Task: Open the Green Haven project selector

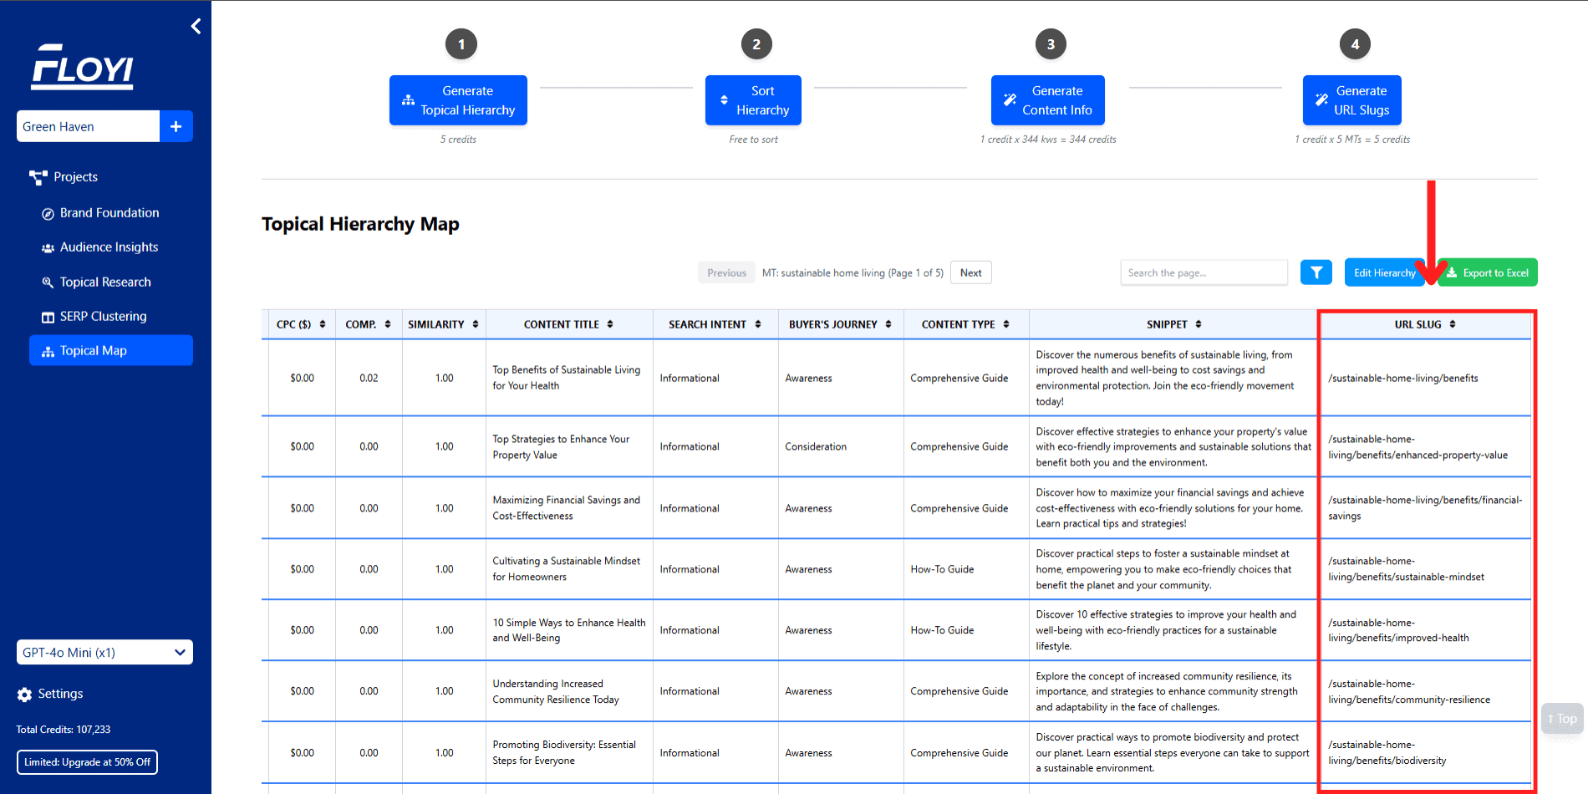Action: click(x=88, y=126)
